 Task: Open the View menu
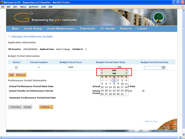(x=15, y=7)
